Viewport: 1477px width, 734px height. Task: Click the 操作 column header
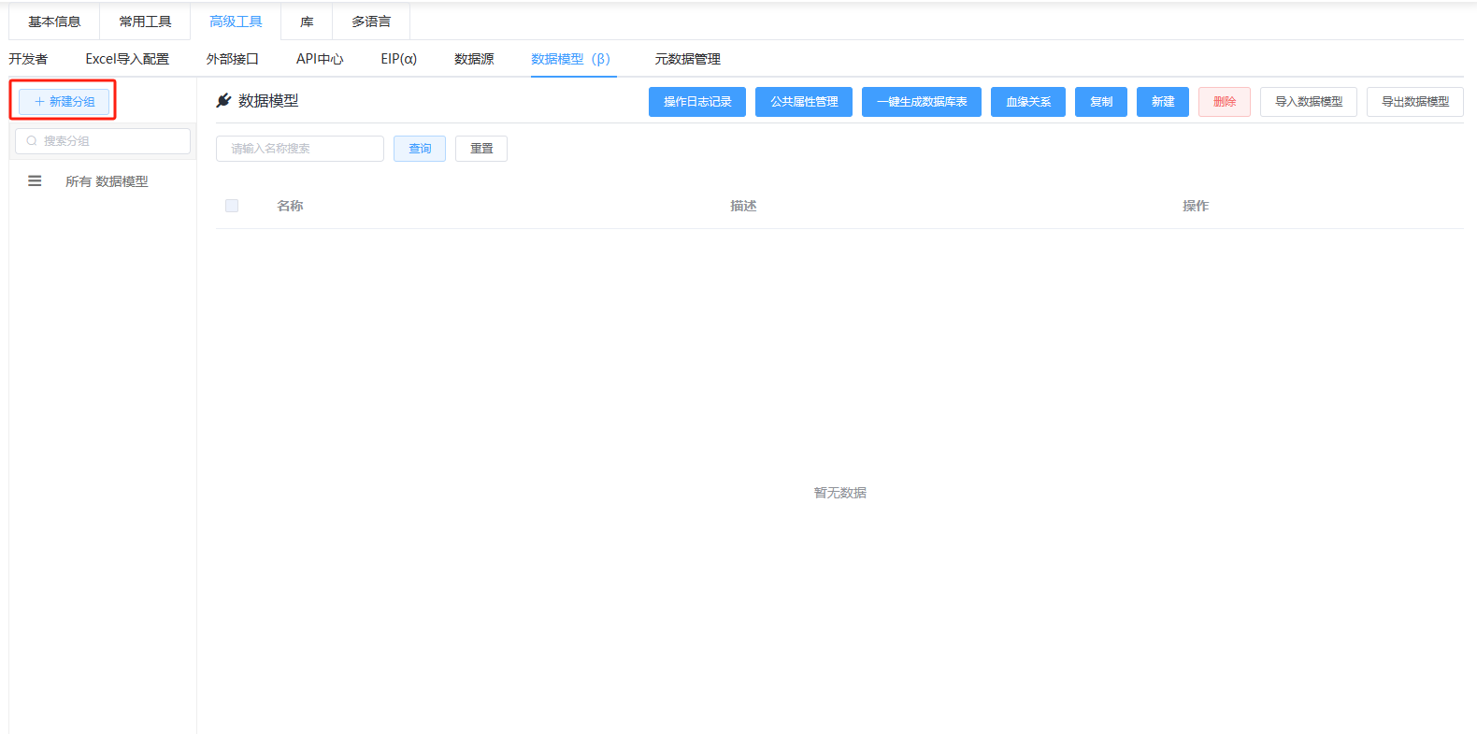click(x=1196, y=206)
